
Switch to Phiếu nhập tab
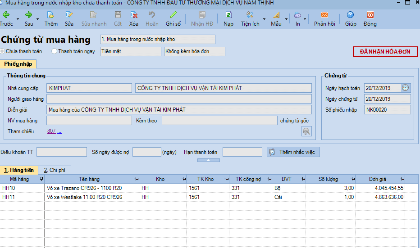tap(18, 64)
